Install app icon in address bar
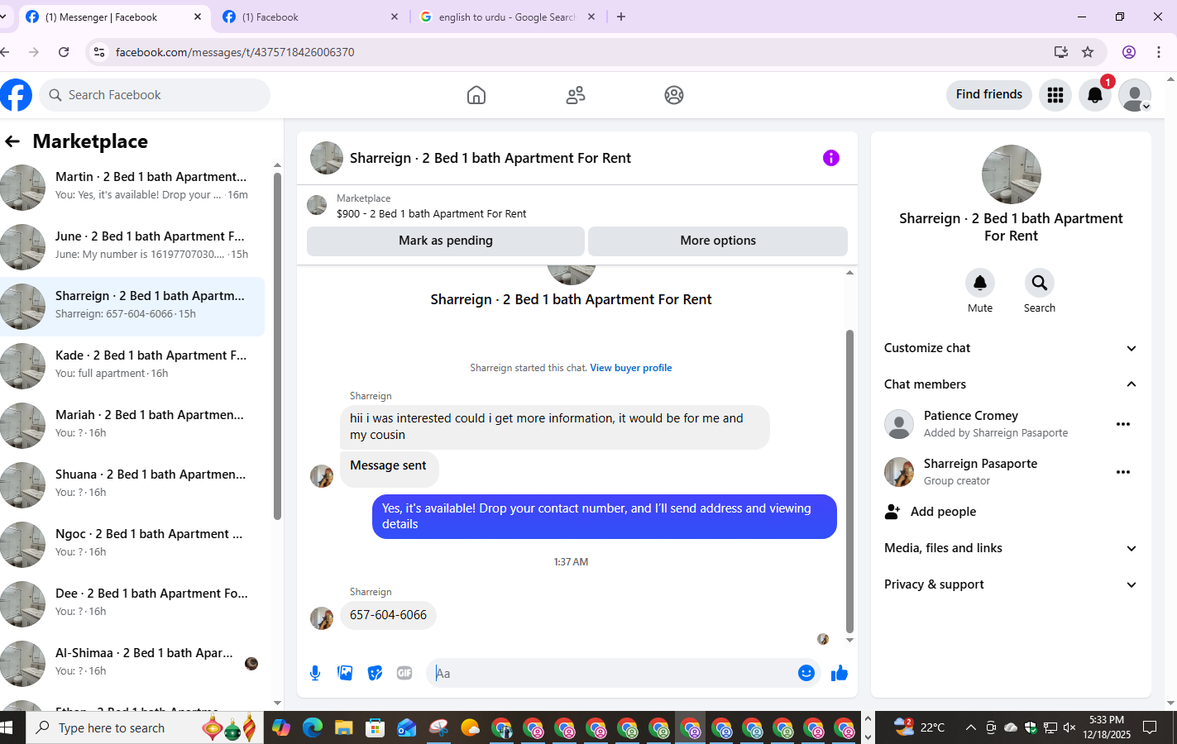 [1061, 52]
